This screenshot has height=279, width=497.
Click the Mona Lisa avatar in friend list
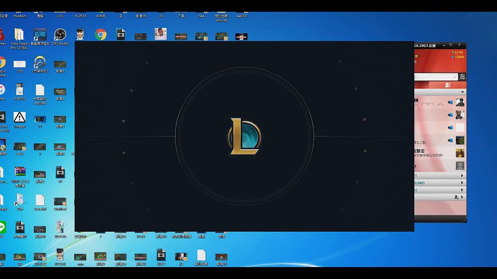click(460, 153)
